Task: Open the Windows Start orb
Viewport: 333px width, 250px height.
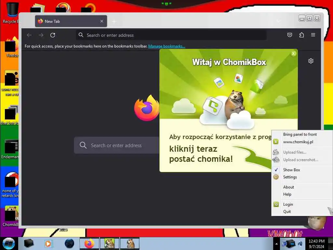Action: (8, 243)
